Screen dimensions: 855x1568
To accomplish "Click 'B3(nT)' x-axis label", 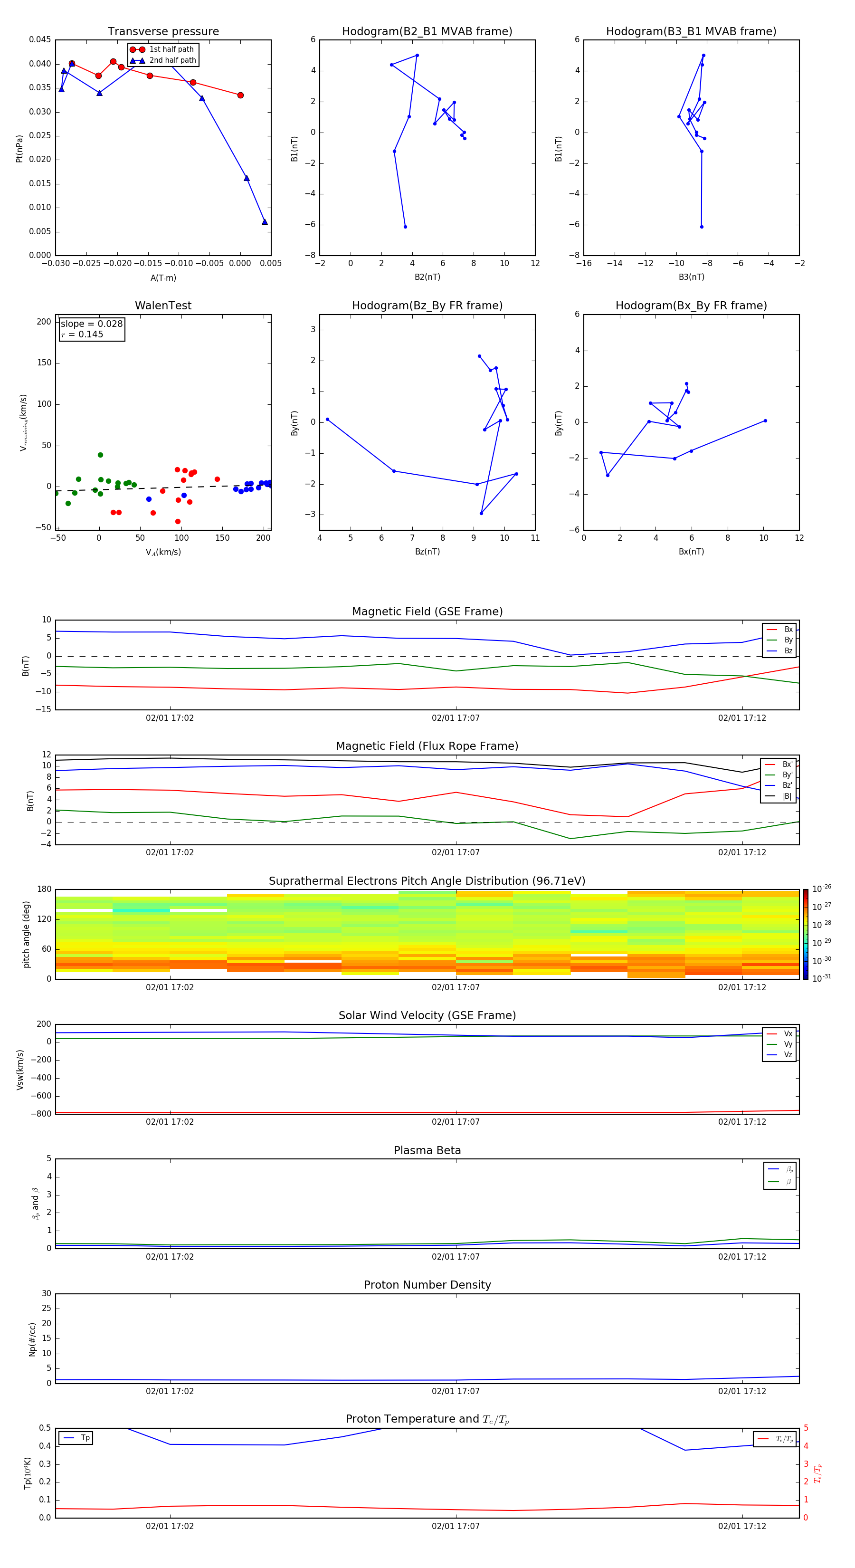I will tap(691, 277).
